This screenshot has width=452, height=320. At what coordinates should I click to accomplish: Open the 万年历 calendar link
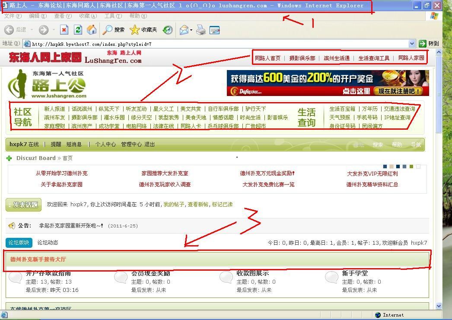[369, 109]
